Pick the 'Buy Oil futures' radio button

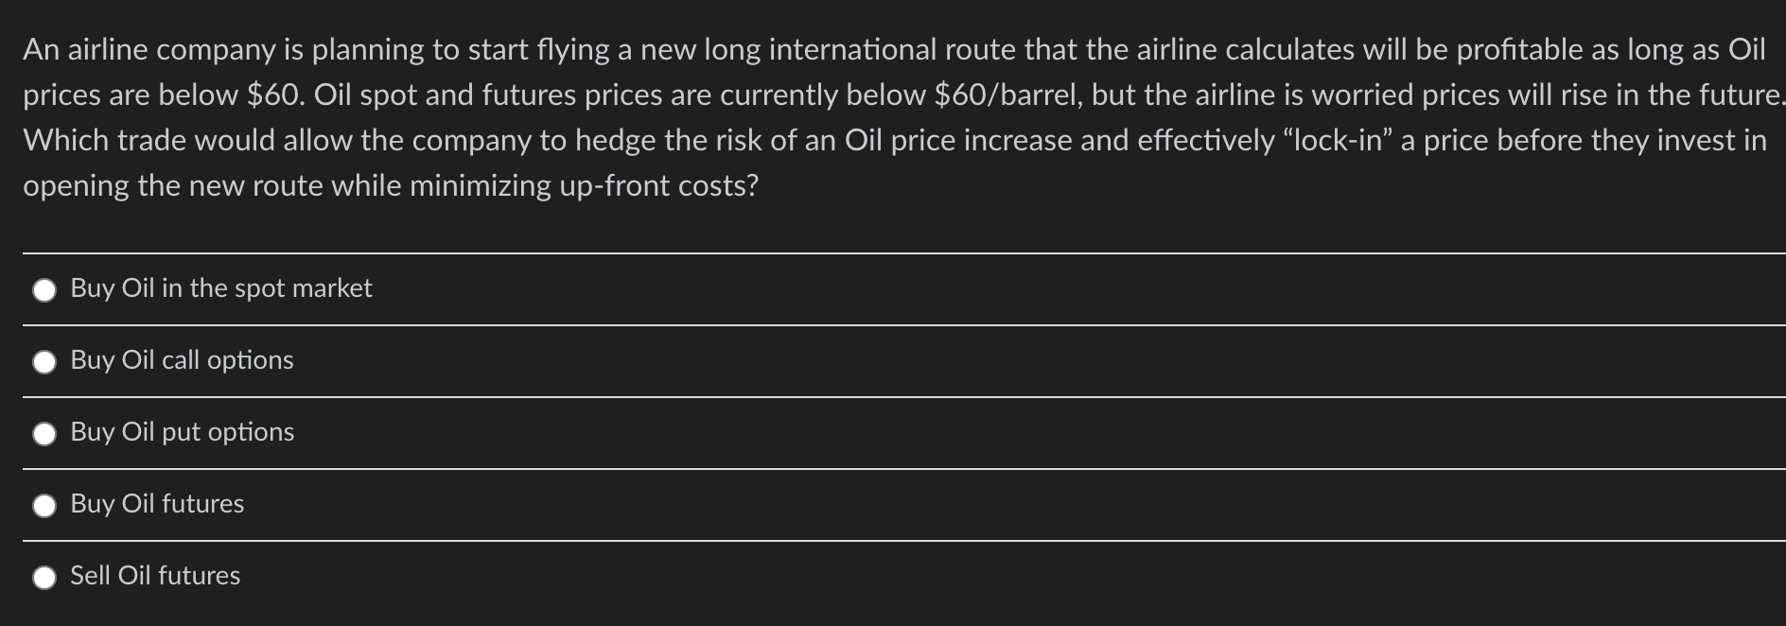pos(44,506)
